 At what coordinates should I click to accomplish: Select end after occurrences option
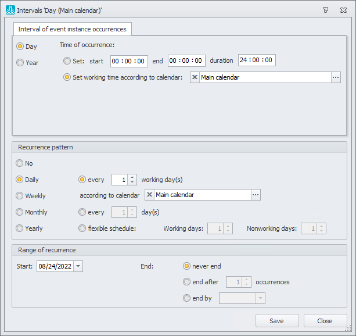[x=186, y=282]
